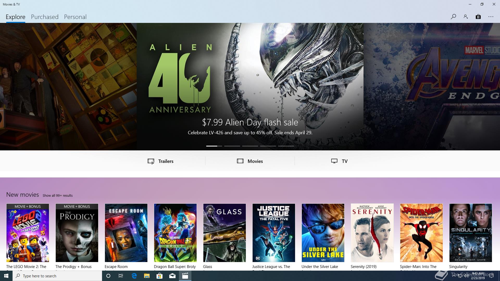Select the third carousel page indicator
This screenshot has height=281, width=500.
(x=250, y=146)
